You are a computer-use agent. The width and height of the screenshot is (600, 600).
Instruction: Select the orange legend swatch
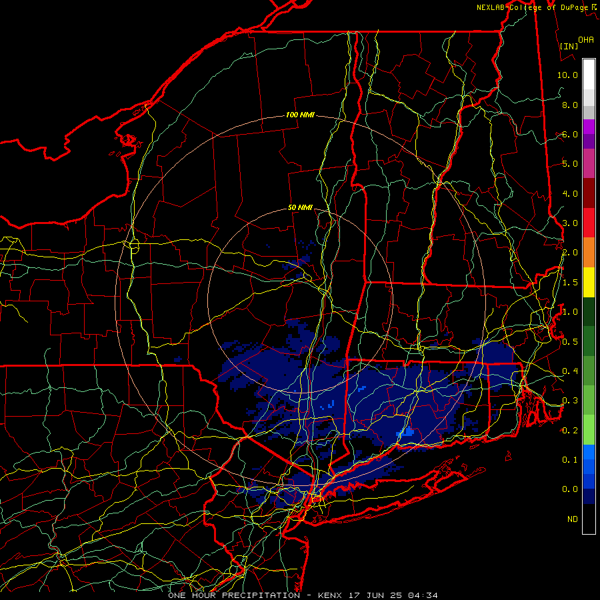click(x=589, y=253)
